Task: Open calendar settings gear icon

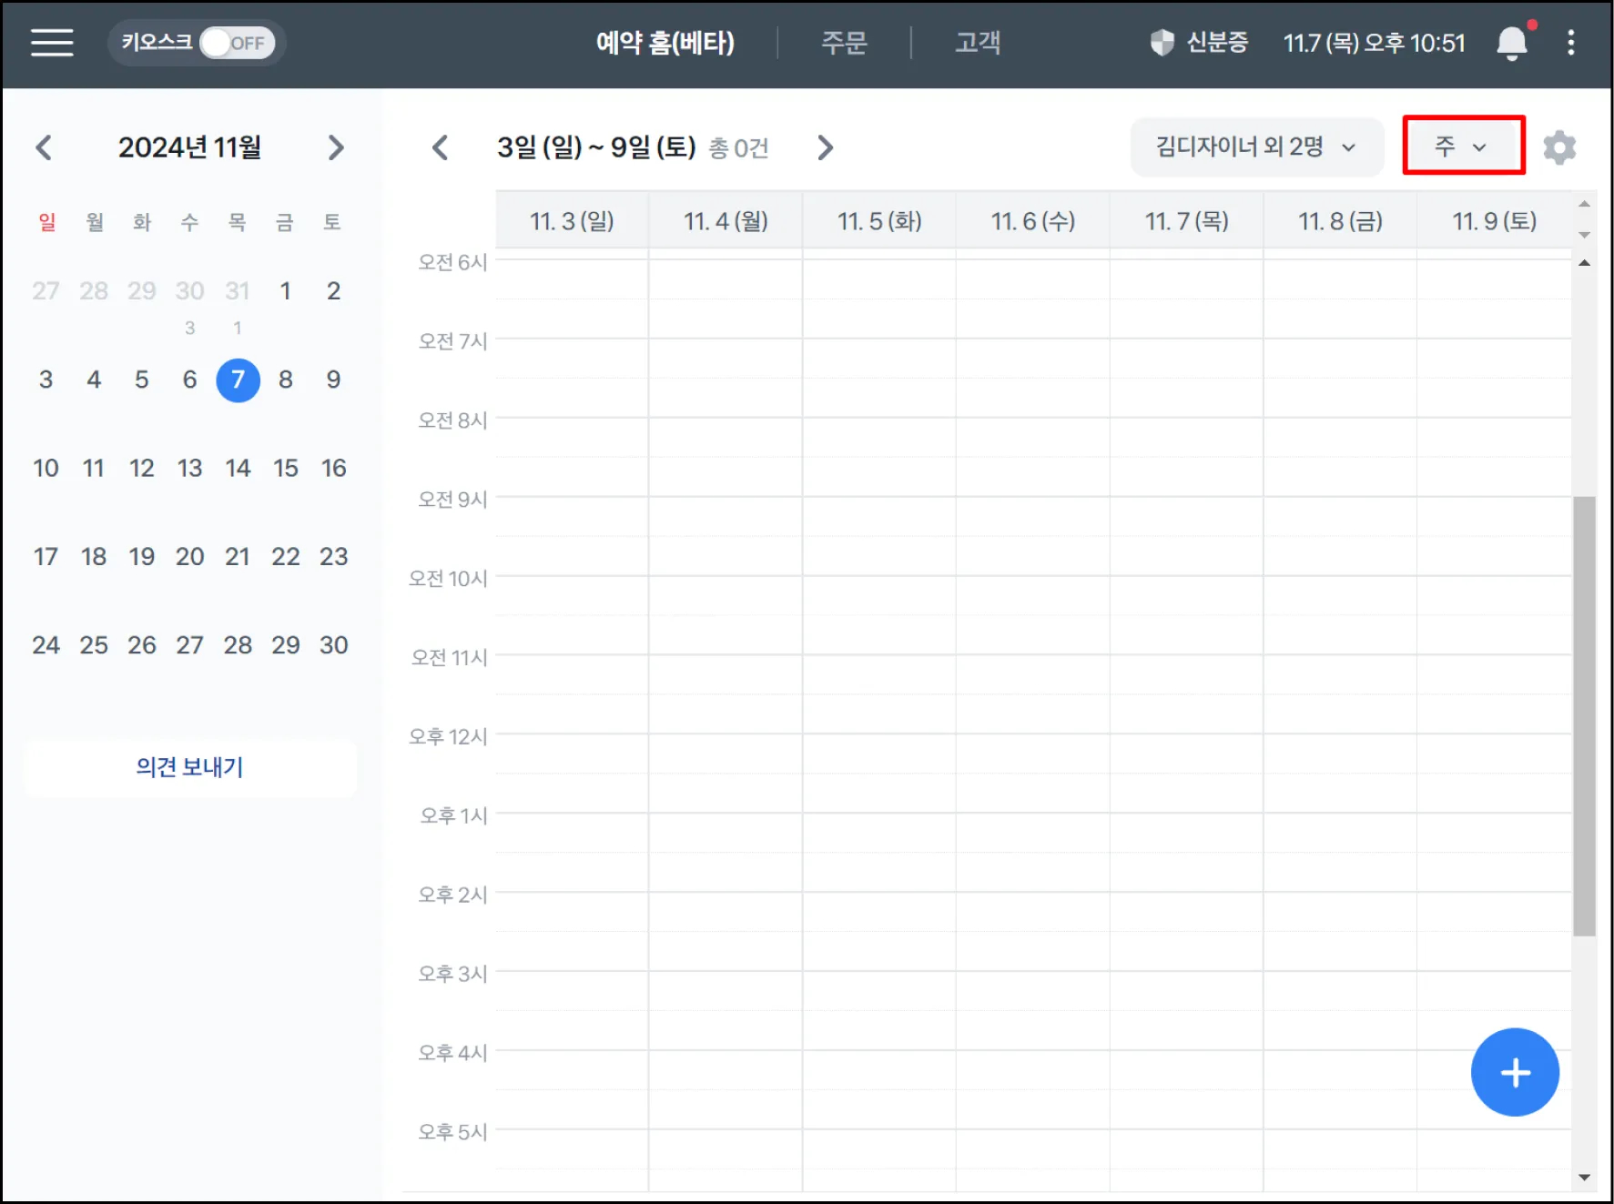Action: [x=1559, y=147]
